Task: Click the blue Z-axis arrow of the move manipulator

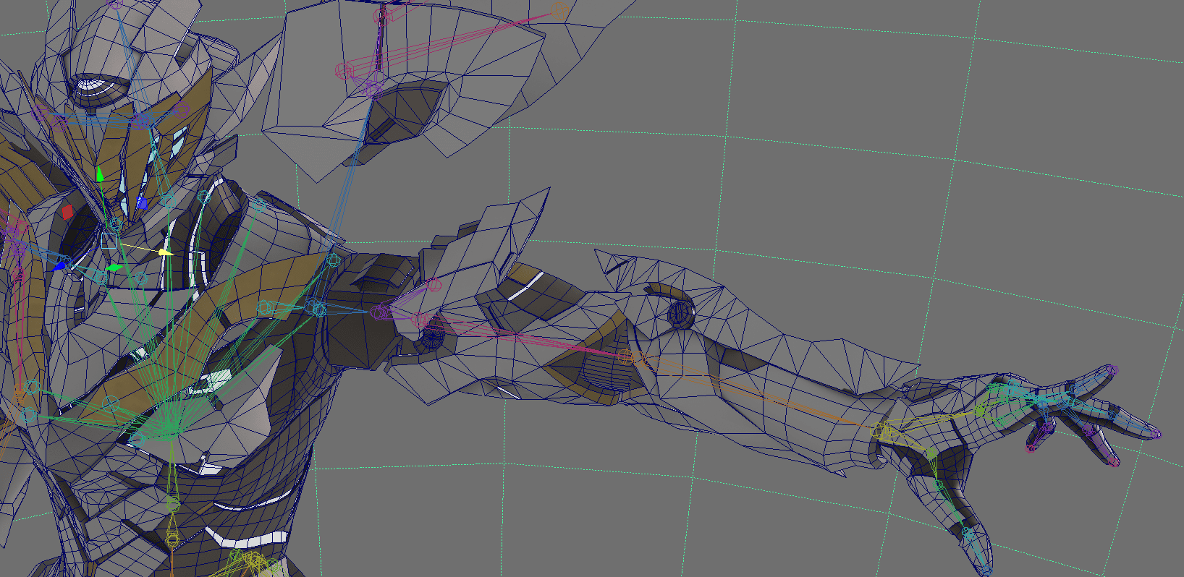Action: pos(59,266)
